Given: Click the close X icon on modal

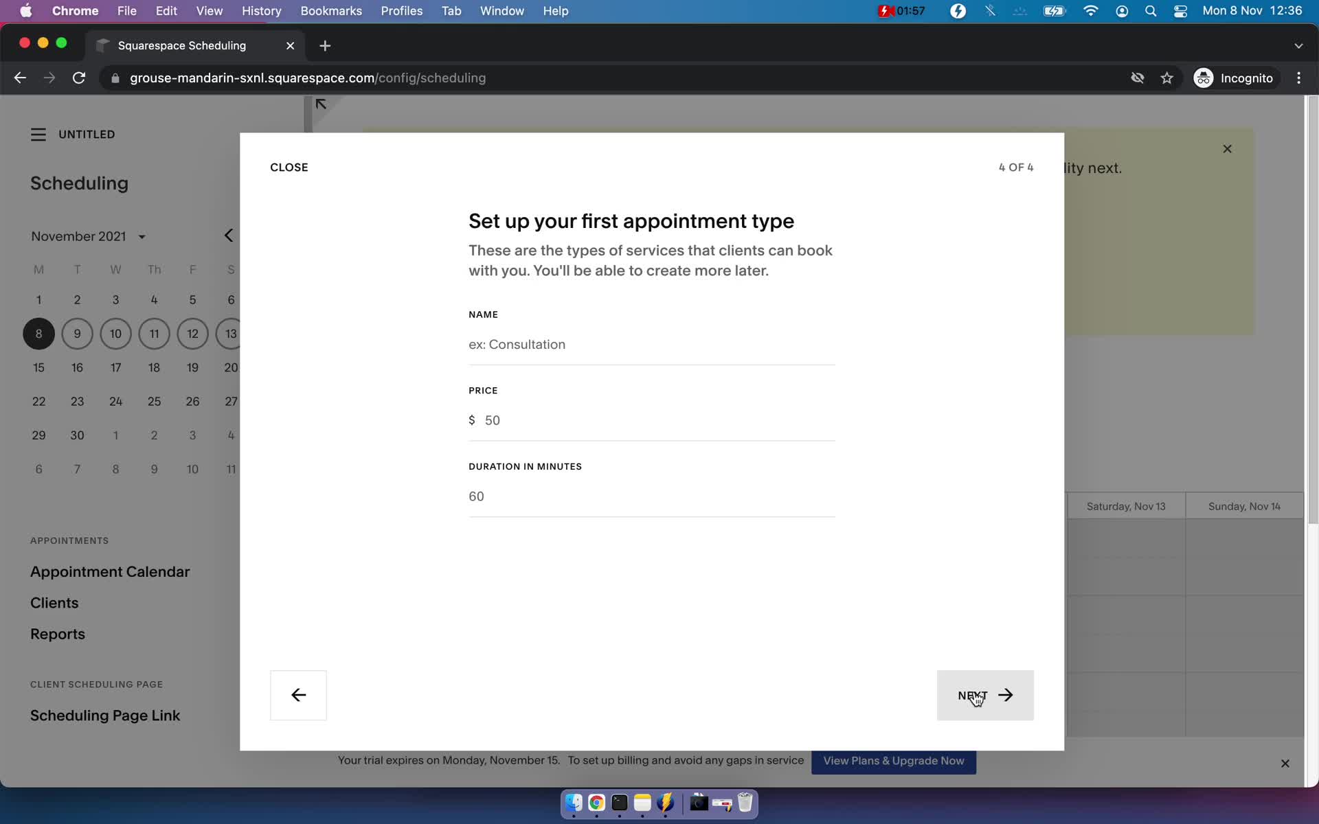Looking at the screenshot, I should [1228, 149].
